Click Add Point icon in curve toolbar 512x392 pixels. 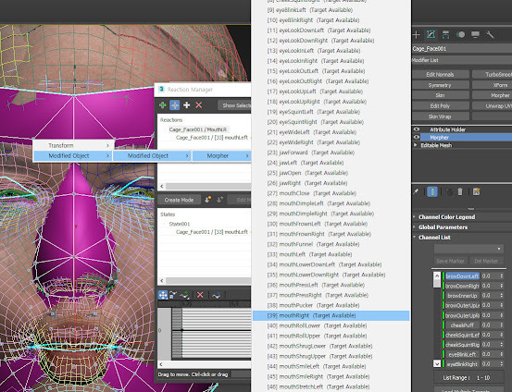185,295
